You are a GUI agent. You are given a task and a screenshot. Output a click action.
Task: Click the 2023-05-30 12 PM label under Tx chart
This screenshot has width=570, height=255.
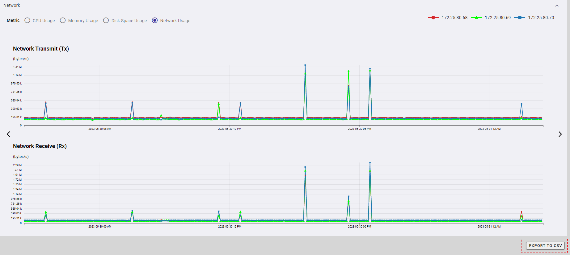(230, 129)
